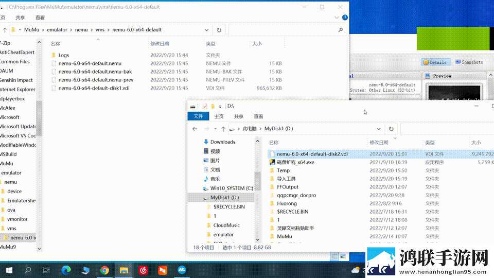The height and width of the screenshot is (278, 494).
Task: Click weather icon in system tray
Action: point(356,270)
